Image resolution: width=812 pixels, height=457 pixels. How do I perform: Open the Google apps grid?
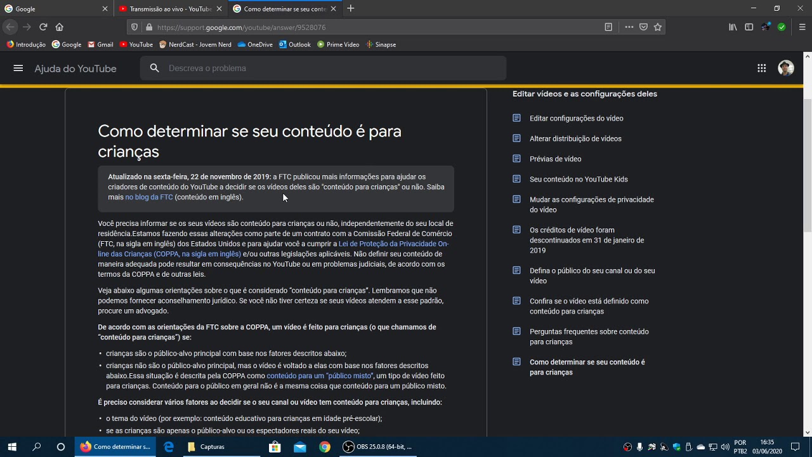tap(762, 68)
